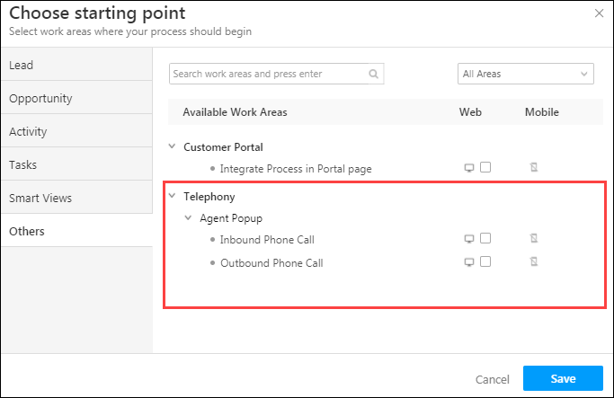Close the Choose starting point dialog
The height and width of the screenshot is (398, 614).
click(x=600, y=13)
